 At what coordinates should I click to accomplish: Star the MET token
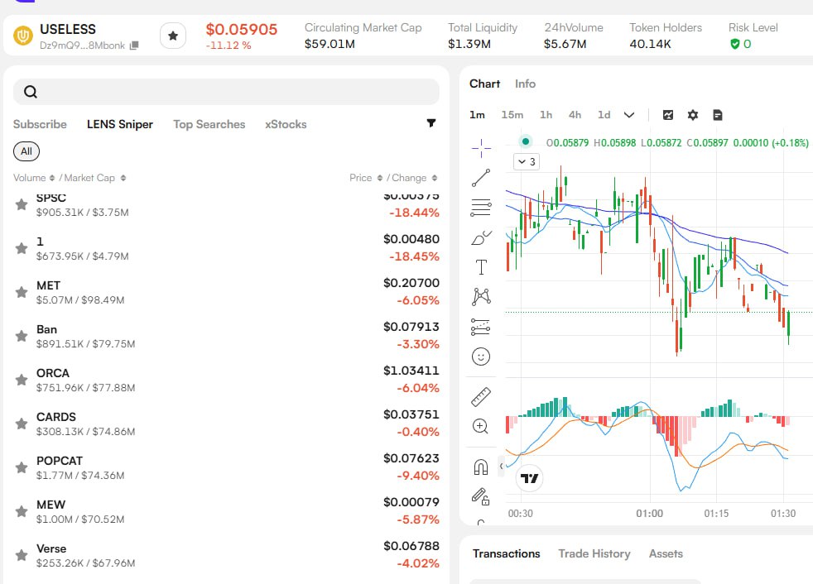(x=22, y=292)
